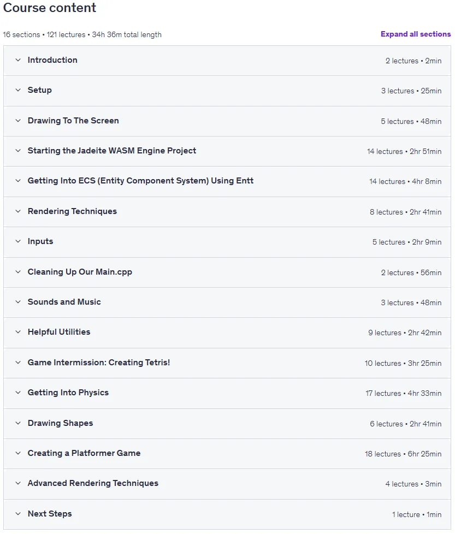The width and height of the screenshot is (455, 534).
Task: Expand the Getting Into Physics section
Action: [x=227, y=393]
